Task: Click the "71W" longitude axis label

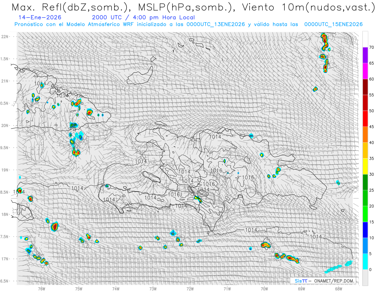Action: (x=227, y=288)
